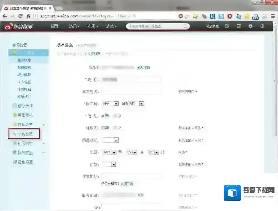Open 个人标签 in the sidebar
The image size is (278, 211).
click(24, 82)
